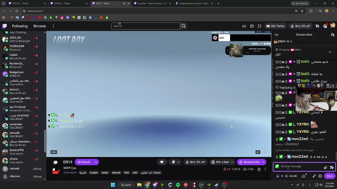Open the emote picker in chat input

(x=326, y=167)
